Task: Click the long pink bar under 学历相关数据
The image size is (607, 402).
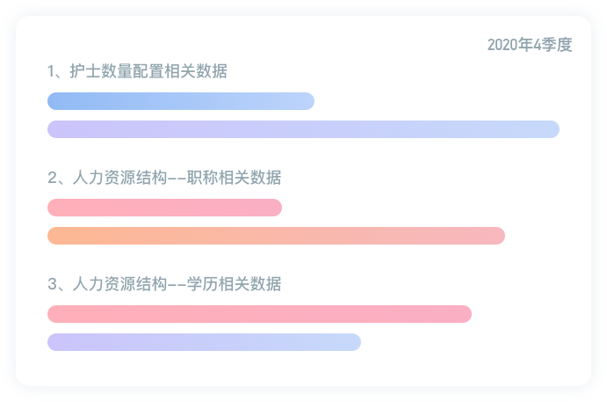Action: pos(259,314)
